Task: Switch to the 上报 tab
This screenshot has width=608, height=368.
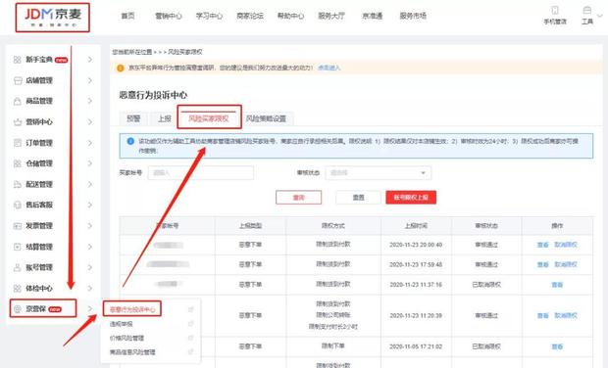Action: tap(165, 118)
